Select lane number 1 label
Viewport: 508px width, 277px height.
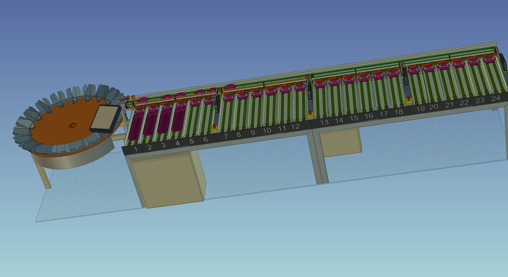136,149
